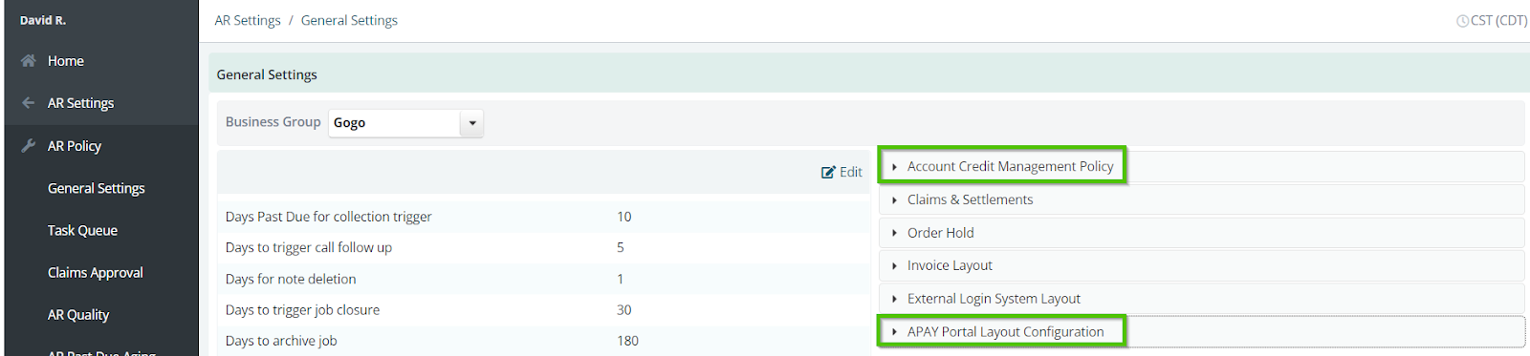Viewport: 1530px width, 356px height.
Task: Click the Business Group label
Action: [x=273, y=122]
